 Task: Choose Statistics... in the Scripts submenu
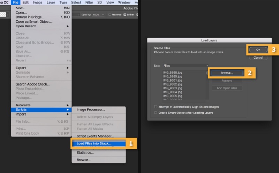point(99,152)
